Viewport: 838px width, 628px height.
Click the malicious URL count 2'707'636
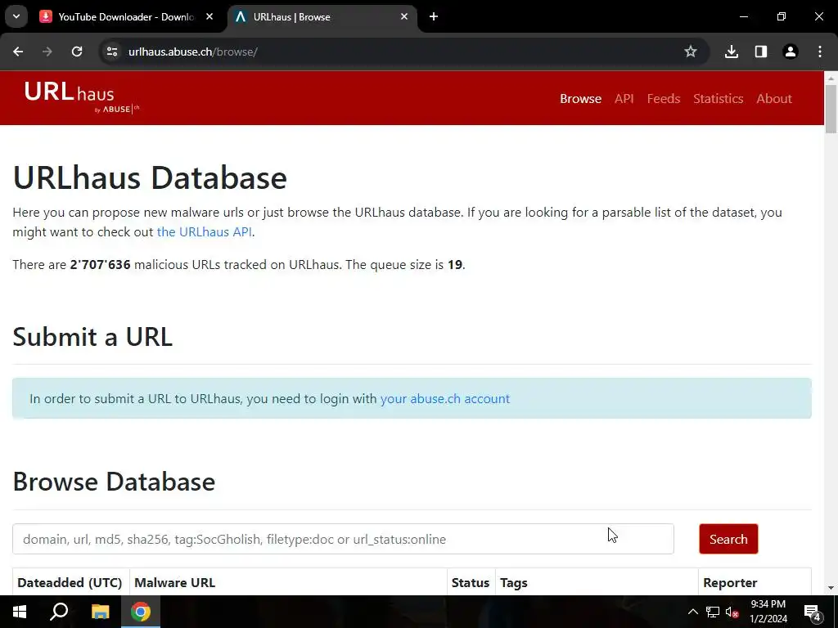point(100,265)
